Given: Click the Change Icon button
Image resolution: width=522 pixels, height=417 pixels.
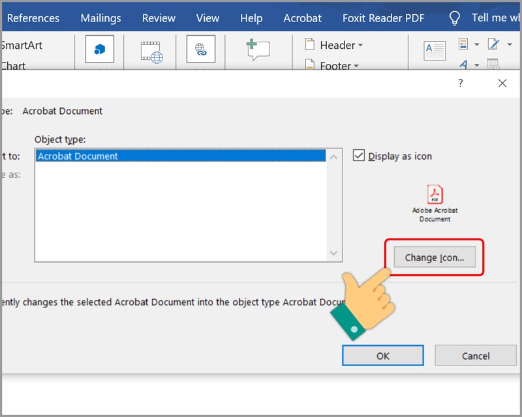Looking at the screenshot, I should (x=434, y=257).
